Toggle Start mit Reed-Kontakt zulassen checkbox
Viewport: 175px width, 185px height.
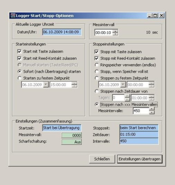[x=19, y=58]
